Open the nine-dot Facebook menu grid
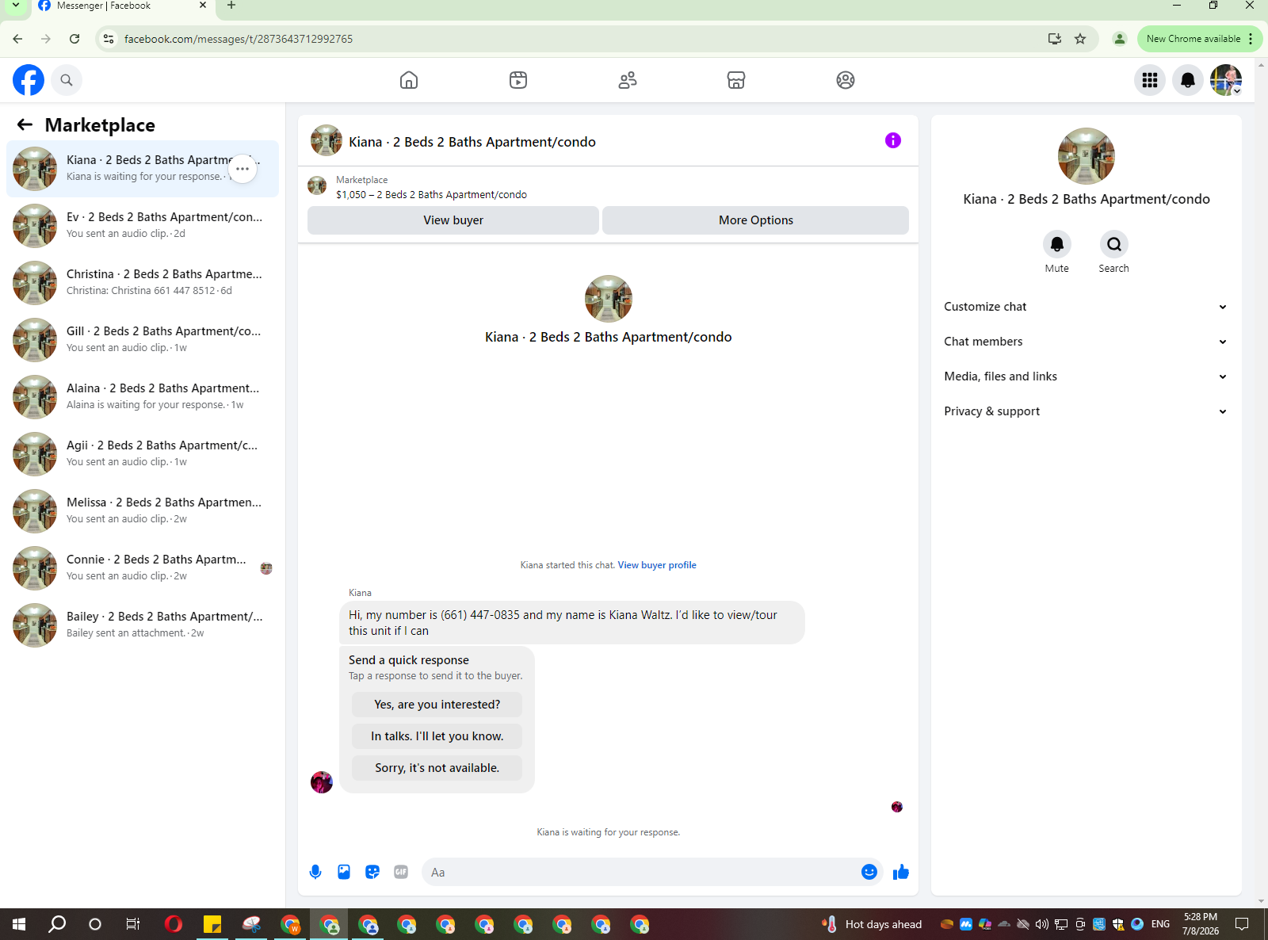Image resolution: width=1268 pixels, height=940 pixels. 1150,80
